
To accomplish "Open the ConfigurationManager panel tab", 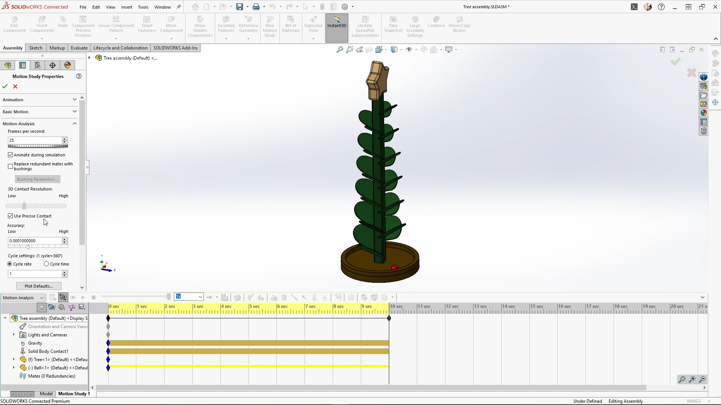I will (x=38, y=65).
